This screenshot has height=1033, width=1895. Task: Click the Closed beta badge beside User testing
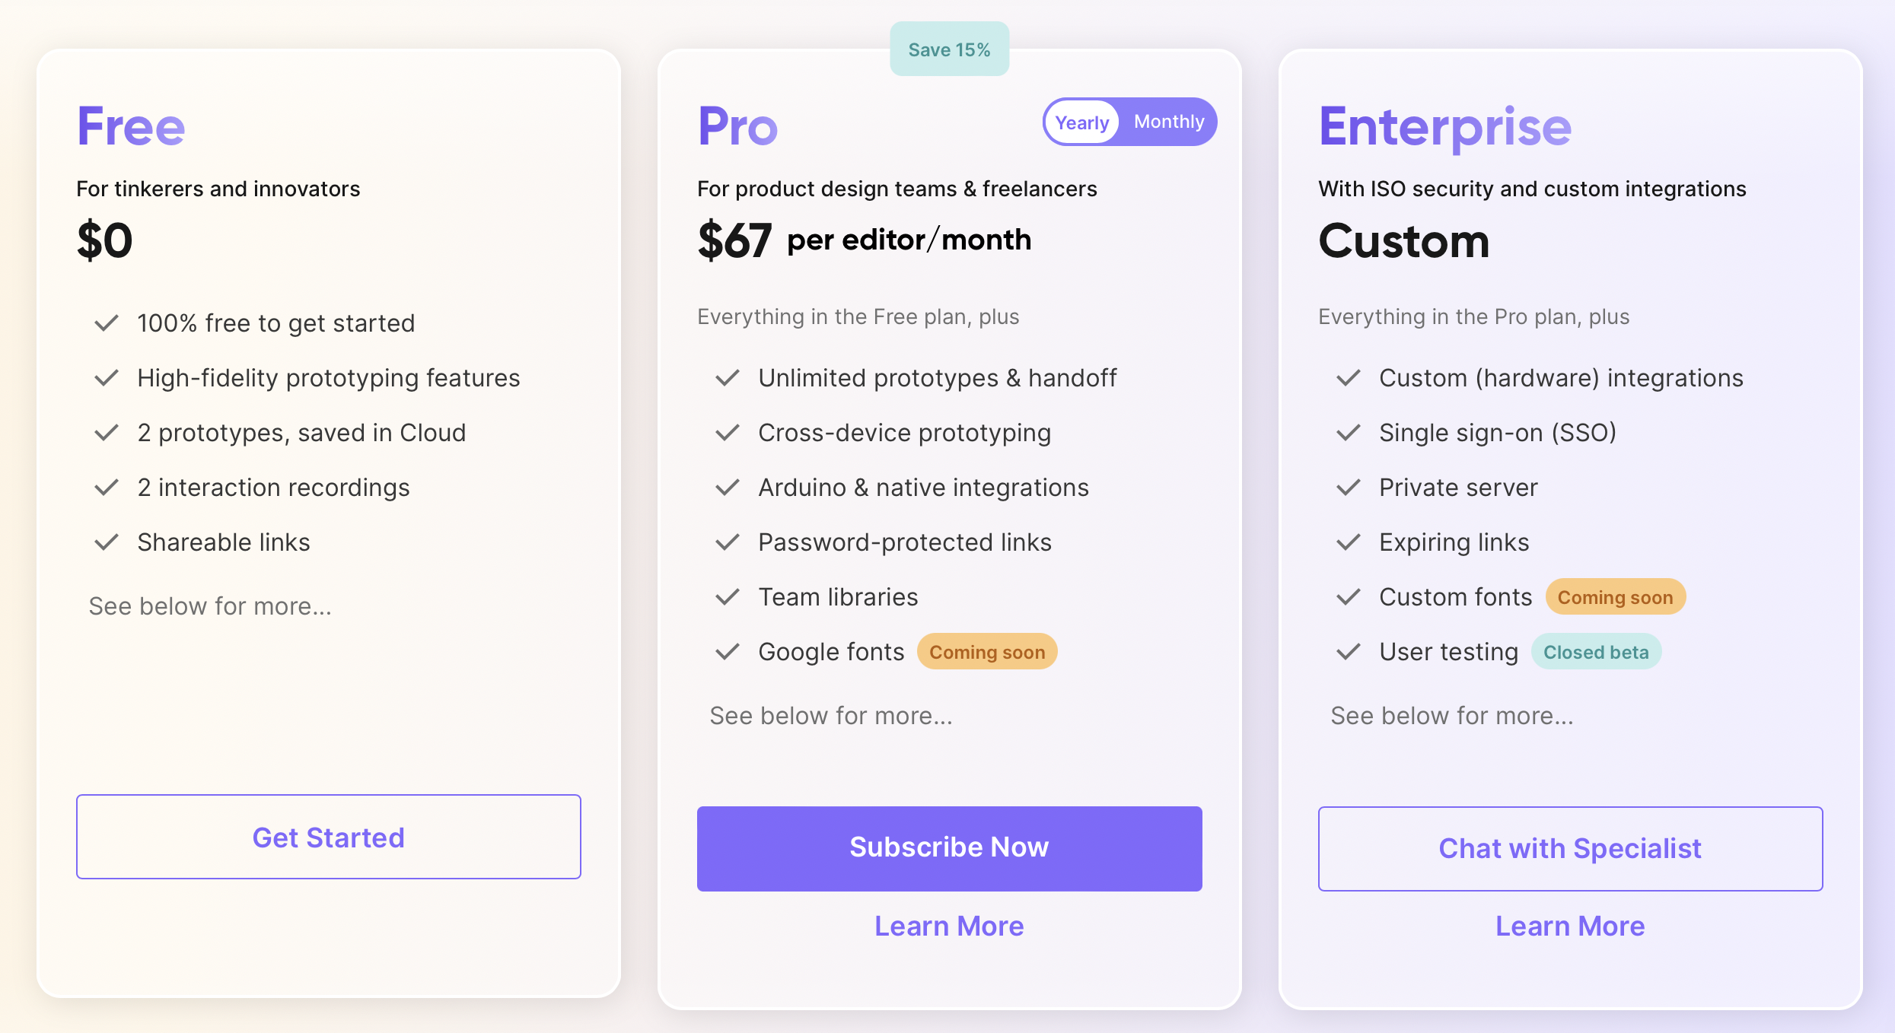(1596, 652)
